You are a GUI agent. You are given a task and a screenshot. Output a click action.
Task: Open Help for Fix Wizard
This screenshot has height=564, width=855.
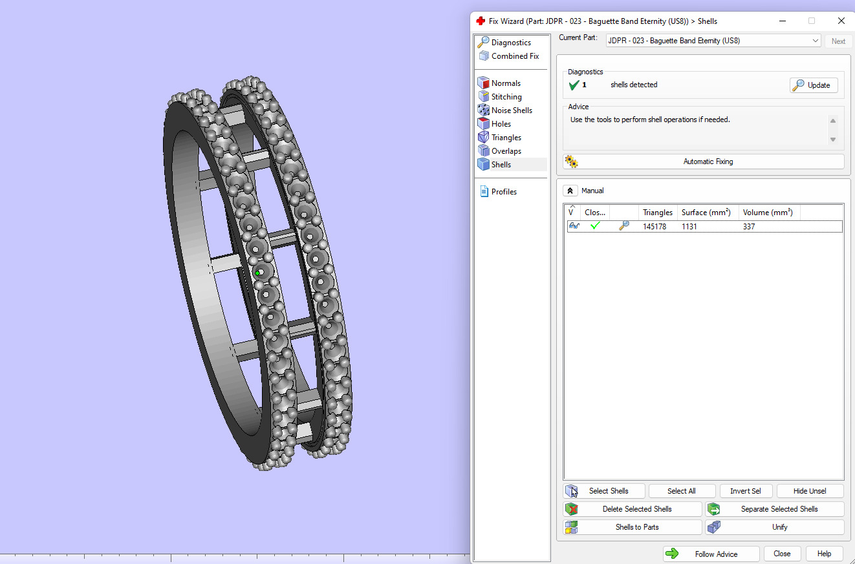pyautogui.click(x=824, y=554)
